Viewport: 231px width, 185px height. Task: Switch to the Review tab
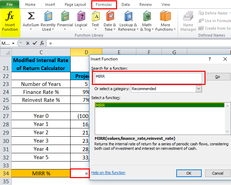point(146,4)
